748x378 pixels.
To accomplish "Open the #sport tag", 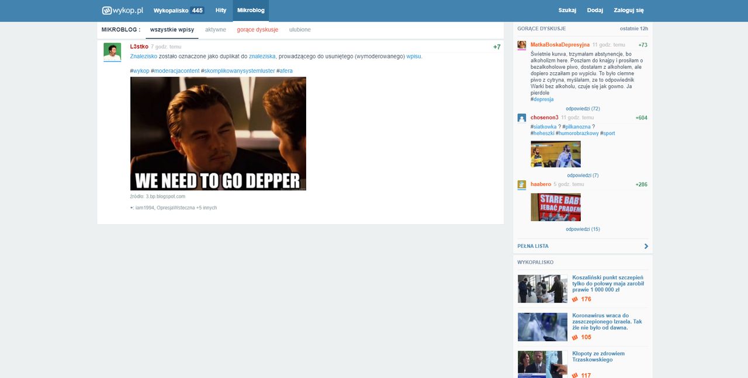I will coord(608,134).
